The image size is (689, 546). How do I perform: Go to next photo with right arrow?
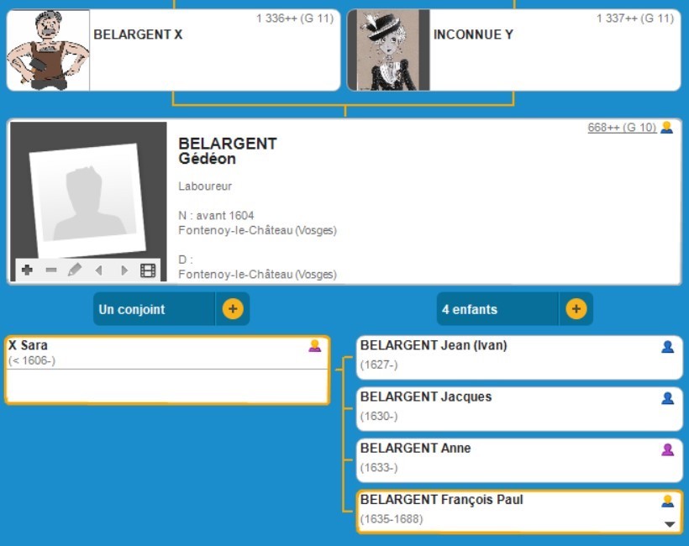pyautogui.click(x=124, y=270)
